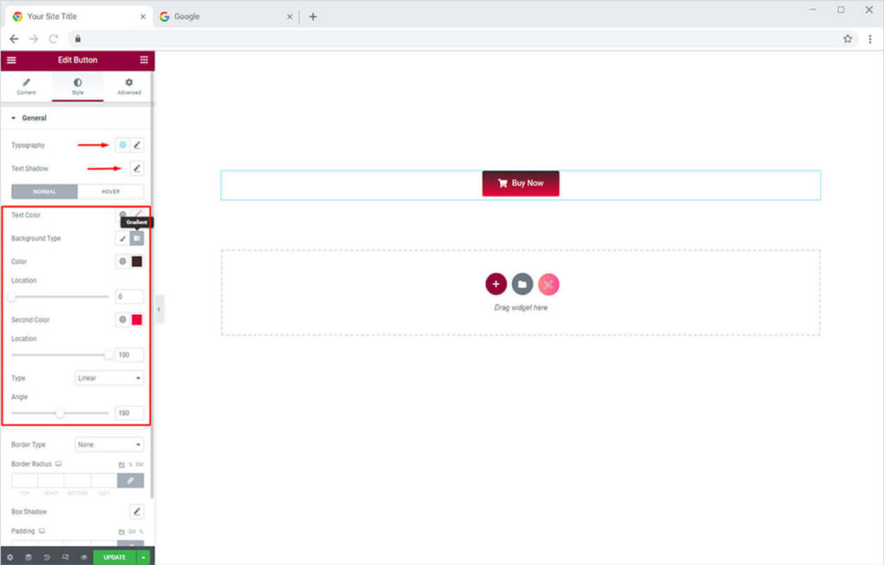Select the Gradient background type
The width and height of the screenshot is (884, 565).
point(136,238)
